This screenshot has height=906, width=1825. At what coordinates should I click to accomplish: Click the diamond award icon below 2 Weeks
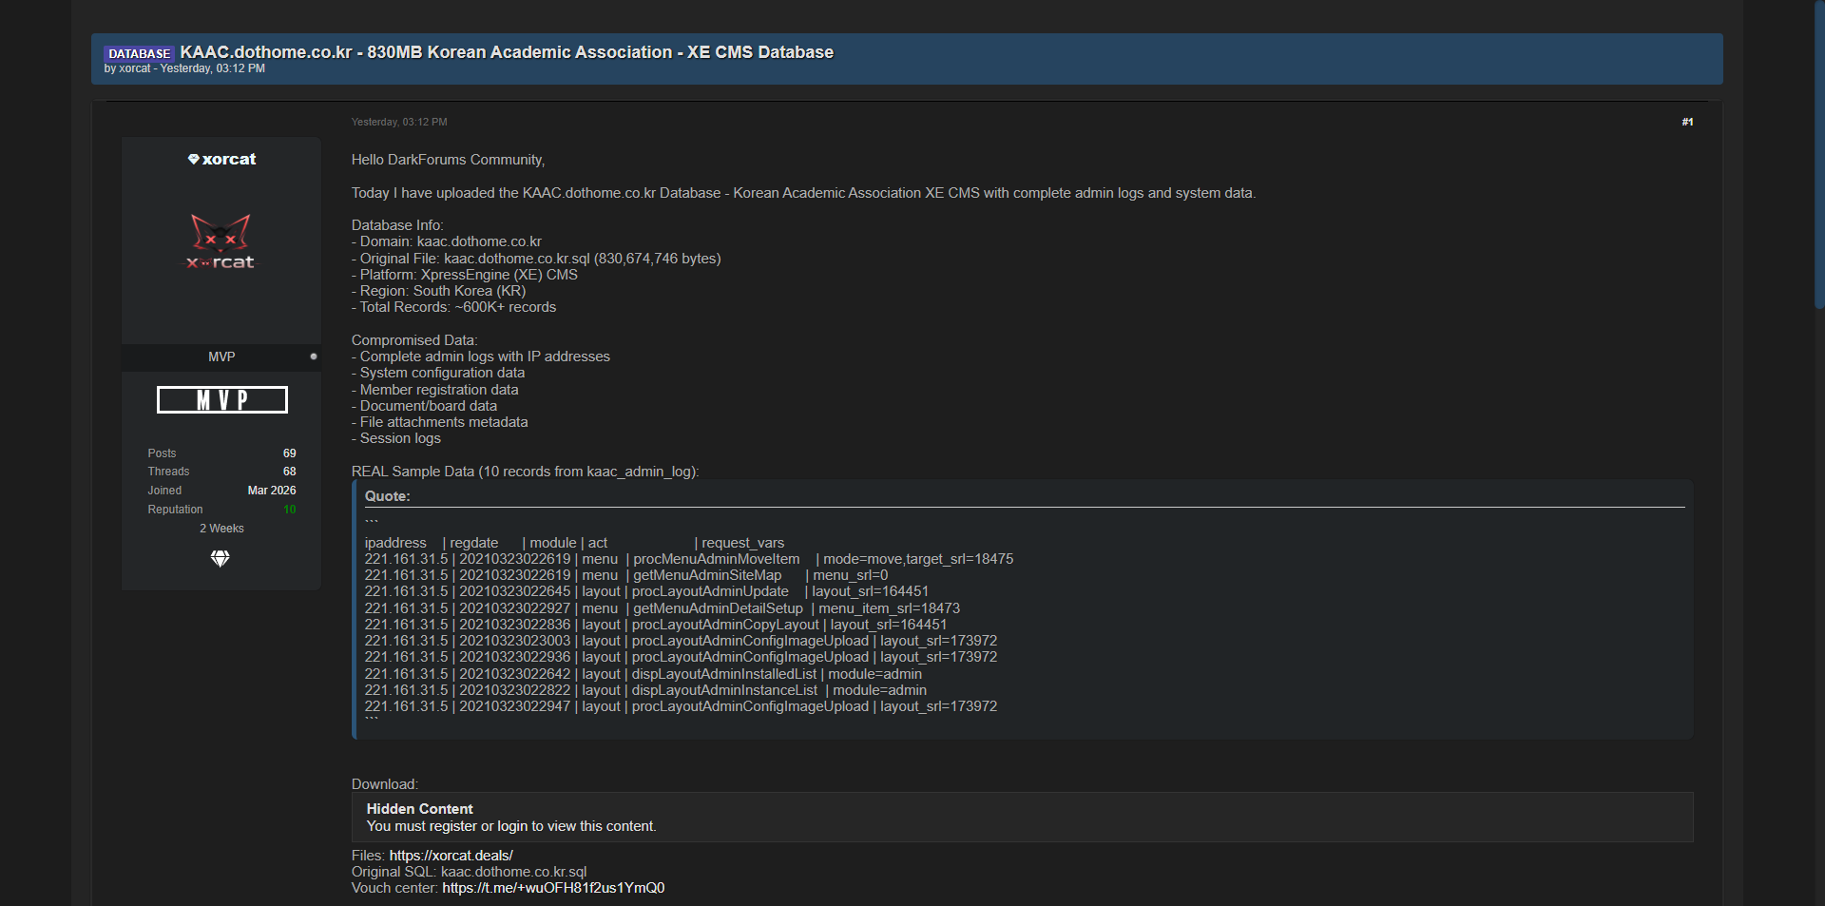[x=221, y=559]
